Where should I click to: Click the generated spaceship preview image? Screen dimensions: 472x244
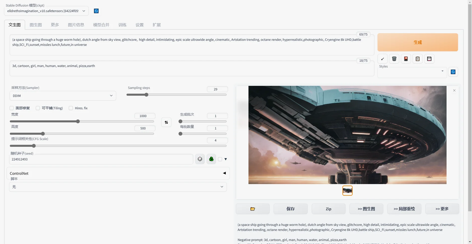click(x=347, y=135)
